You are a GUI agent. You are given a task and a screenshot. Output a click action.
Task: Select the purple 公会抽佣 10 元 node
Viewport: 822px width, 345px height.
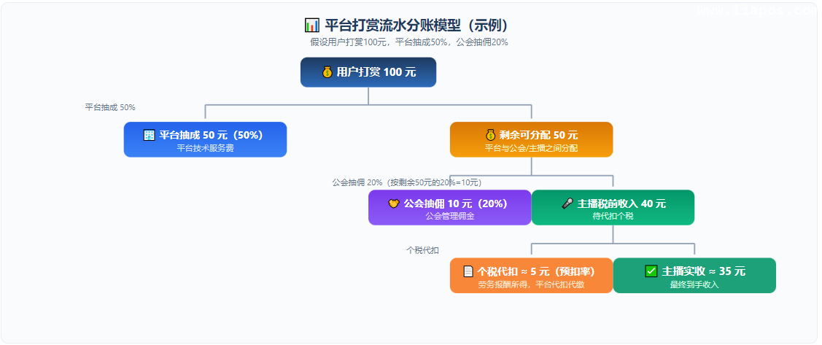click(x=450, y=208)
